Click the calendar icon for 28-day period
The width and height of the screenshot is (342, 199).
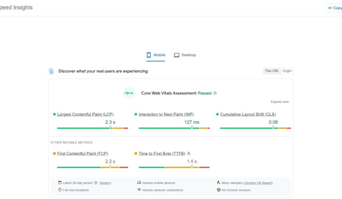pos(60,183)
